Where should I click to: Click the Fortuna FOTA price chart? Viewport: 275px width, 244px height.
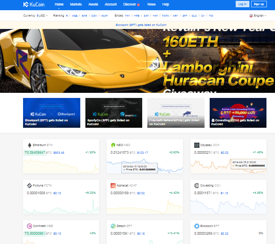point(61,206)
